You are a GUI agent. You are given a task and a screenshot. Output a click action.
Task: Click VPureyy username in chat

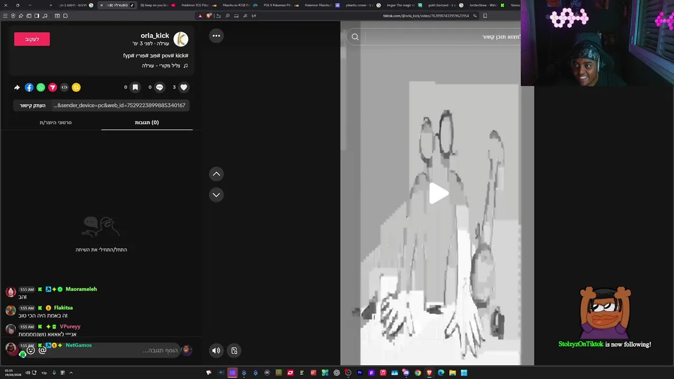(x=70, y=326)
